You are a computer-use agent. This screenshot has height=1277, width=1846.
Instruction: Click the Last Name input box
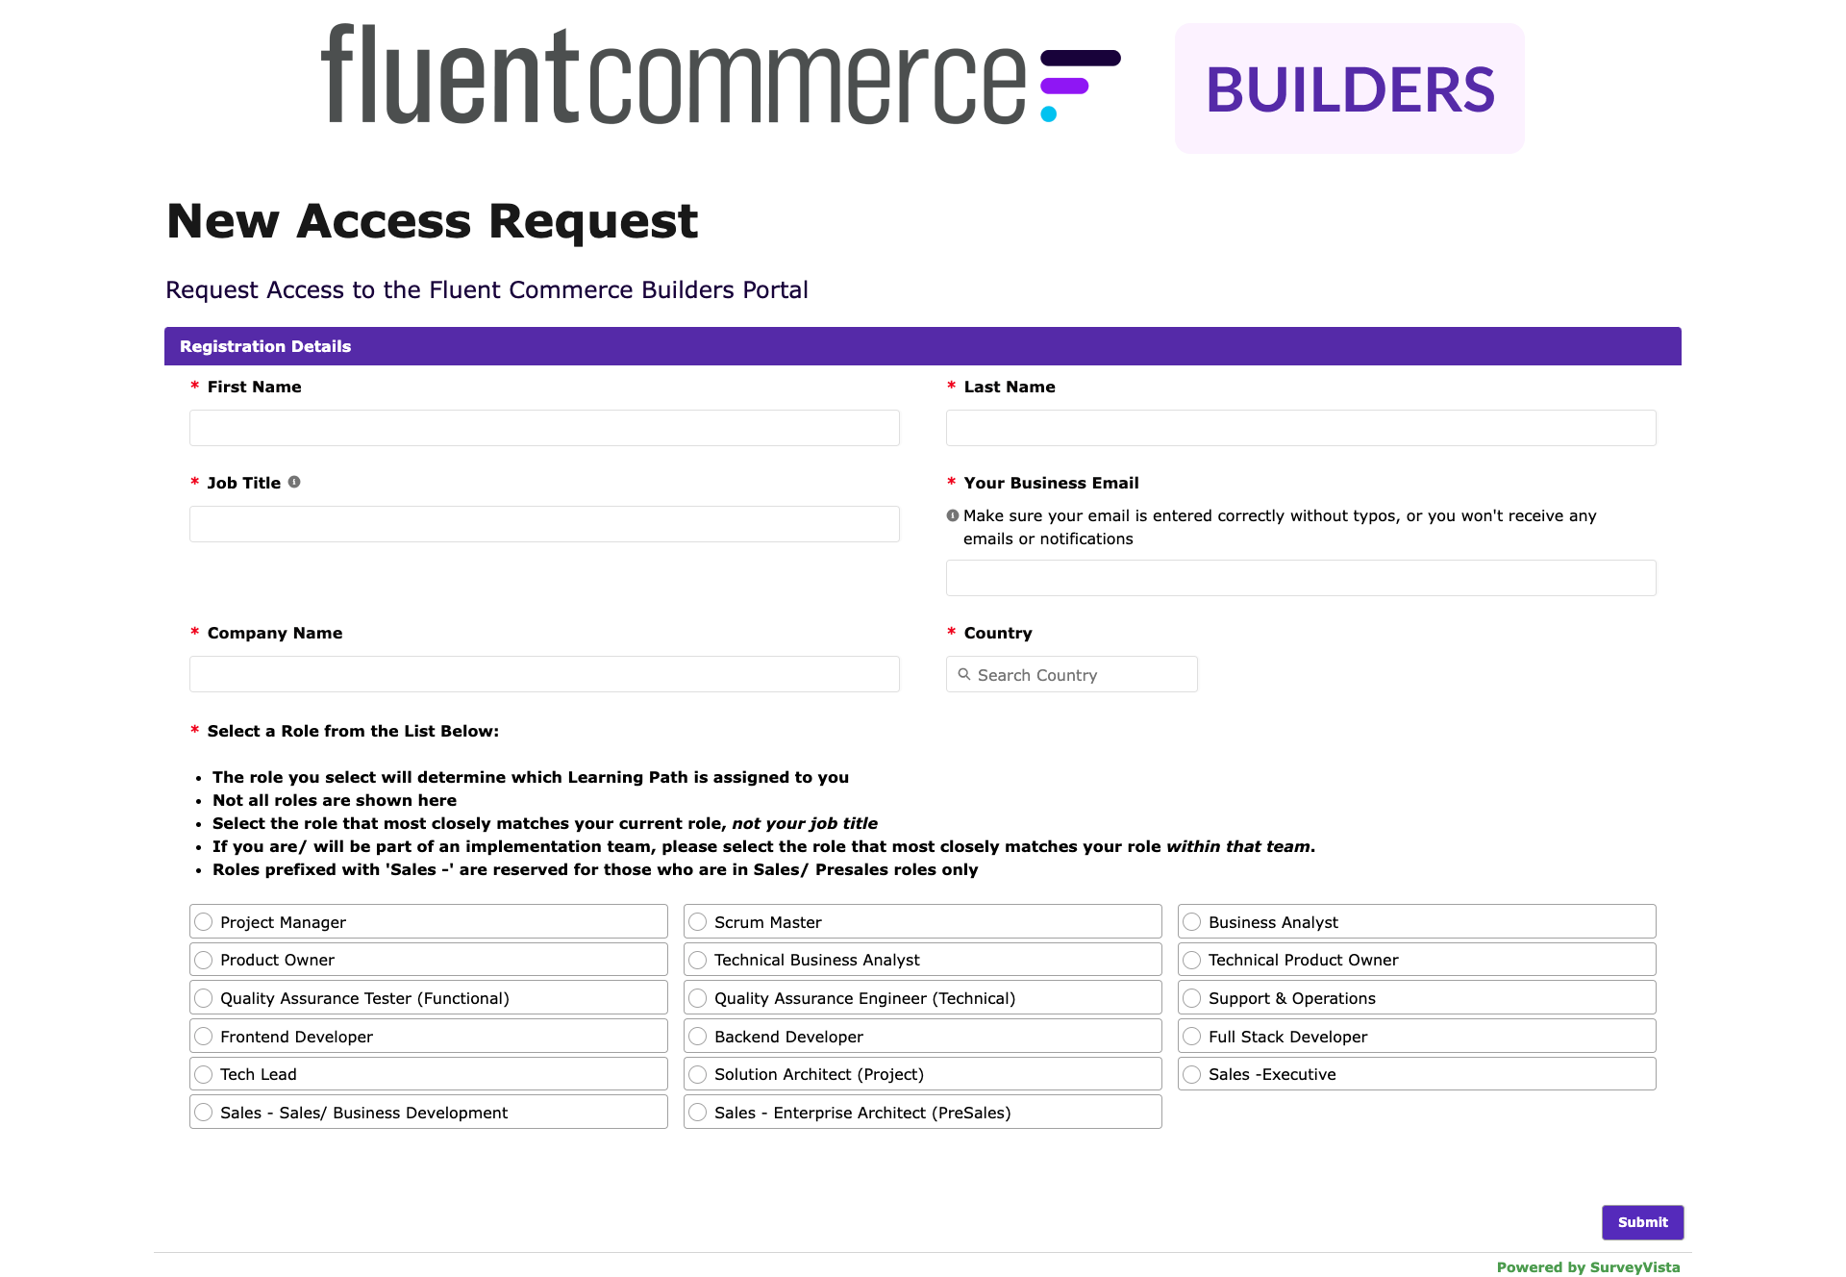pyautogui.click(x=1300, y=427)
